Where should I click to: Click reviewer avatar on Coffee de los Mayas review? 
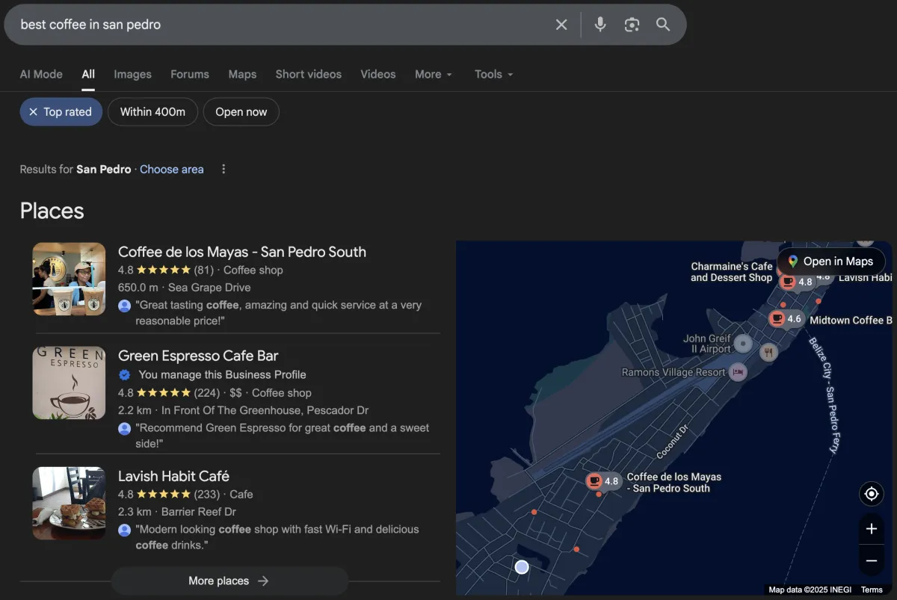[x=125, y=306]
